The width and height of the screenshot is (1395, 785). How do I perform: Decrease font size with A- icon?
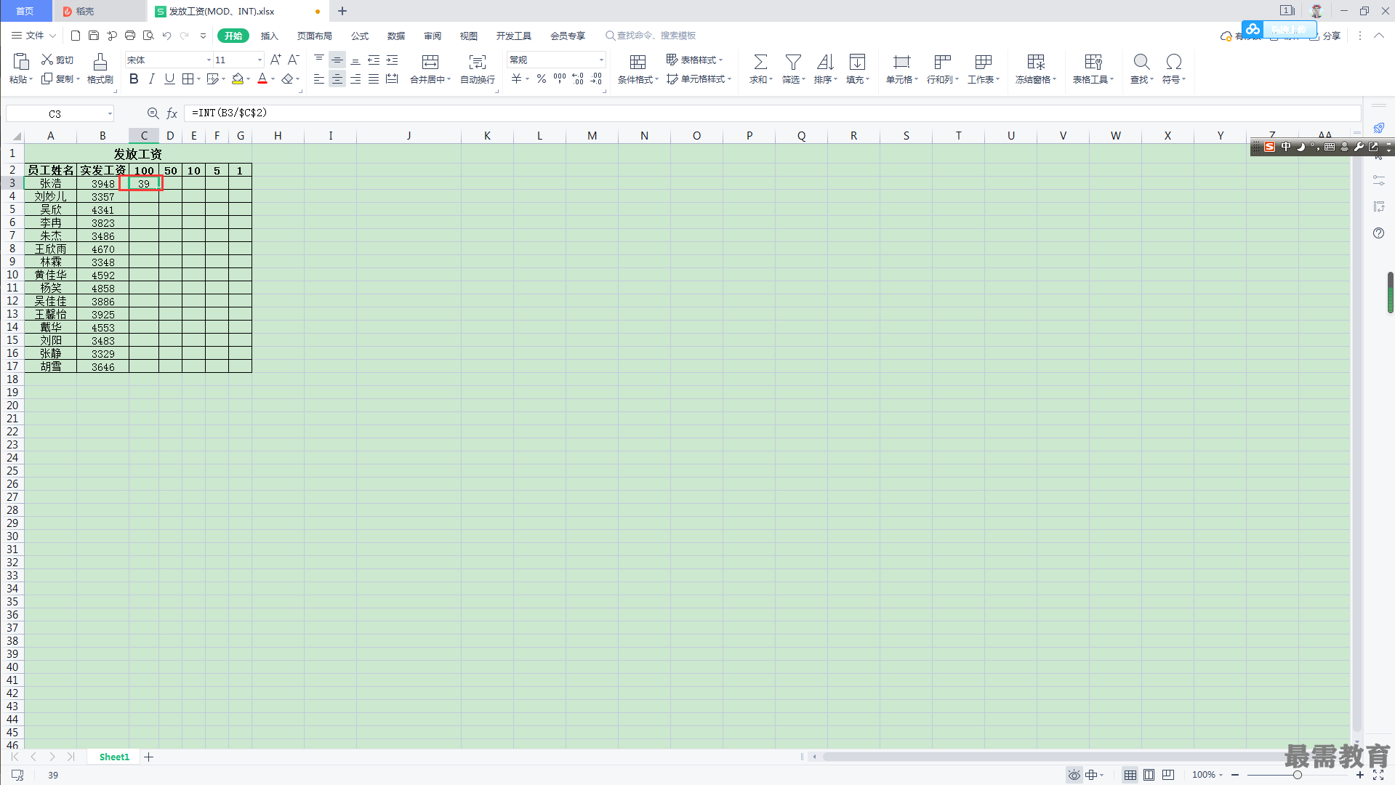294,60
